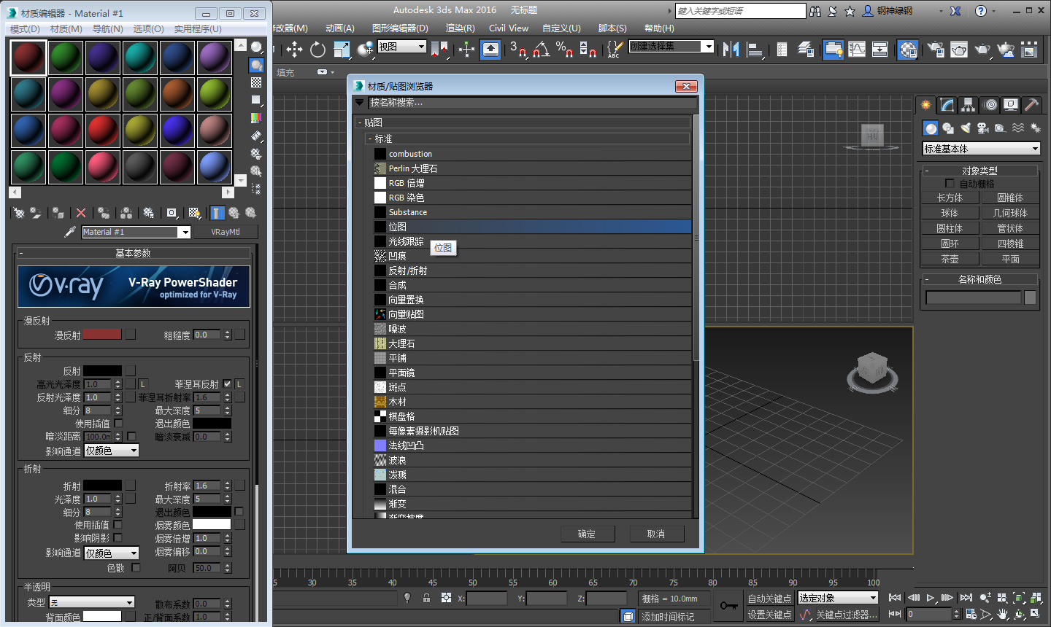Click the Align tool icon

(755, 49)
